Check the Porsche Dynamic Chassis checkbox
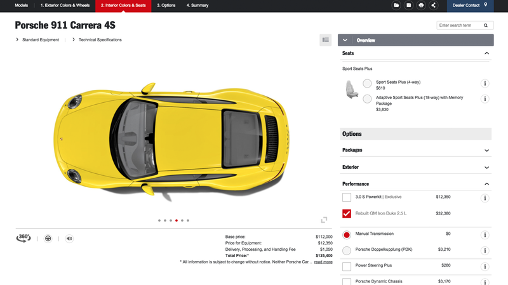 tap(347, 281)
